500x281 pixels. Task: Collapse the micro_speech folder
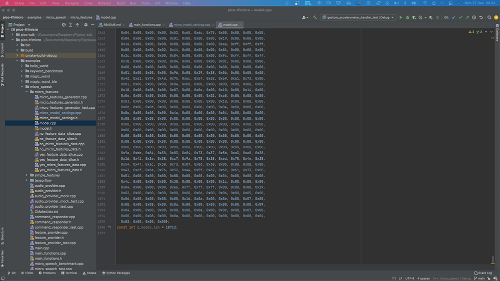(x=22, y=86)
